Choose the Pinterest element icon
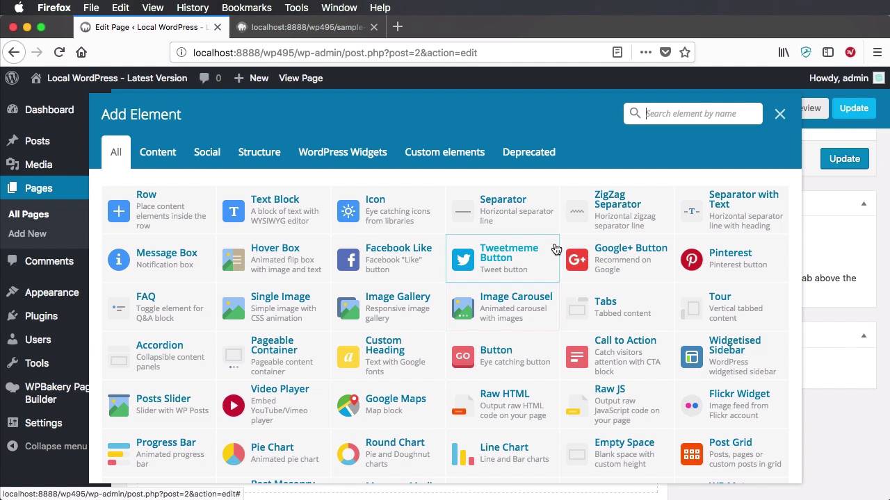Image resolution: width=890 pixels, height=500 pixels. tap(692, 259)
